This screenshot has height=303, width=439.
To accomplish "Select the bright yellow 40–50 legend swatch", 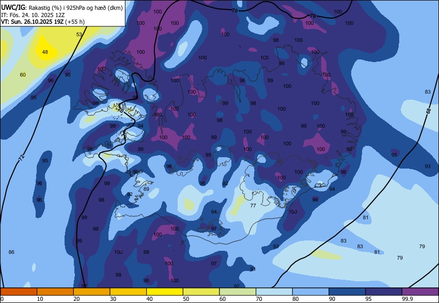I will pos(165,292).
